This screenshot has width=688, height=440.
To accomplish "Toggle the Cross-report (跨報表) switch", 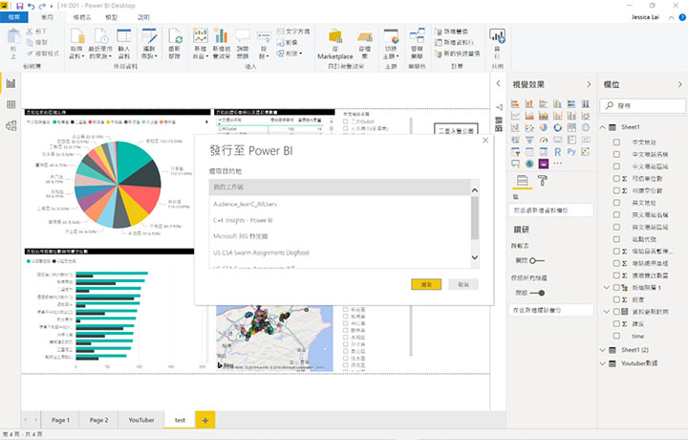I will pyautogui.click(x=537, y=261).
